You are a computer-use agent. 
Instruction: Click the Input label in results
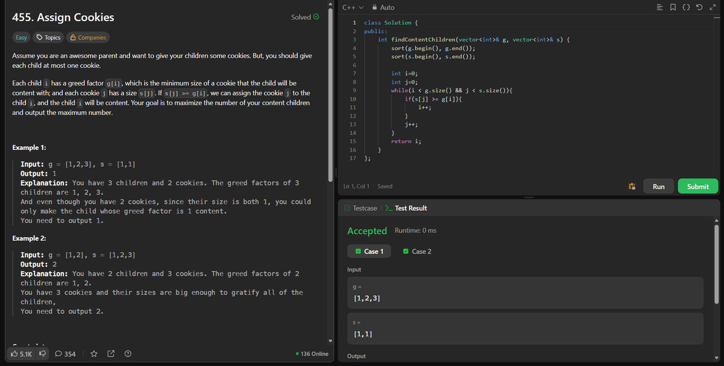(x=354, y=270)
